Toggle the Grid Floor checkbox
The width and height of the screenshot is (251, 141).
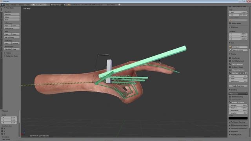(230, 73)
